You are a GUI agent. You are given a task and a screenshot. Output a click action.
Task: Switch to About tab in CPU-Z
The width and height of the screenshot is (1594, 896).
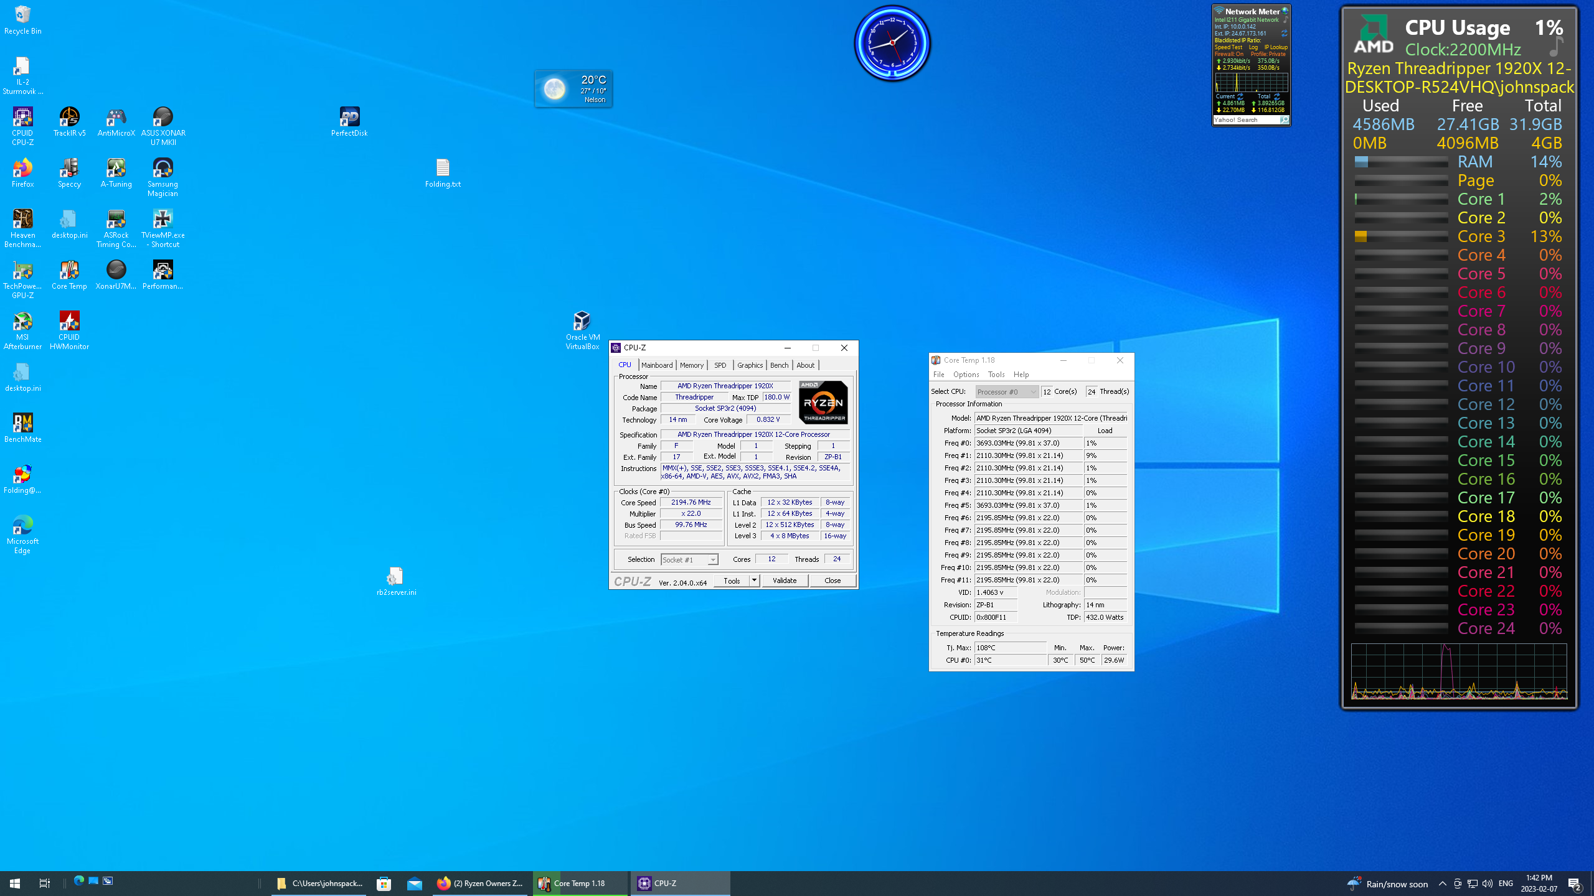[x=805, y=365]
